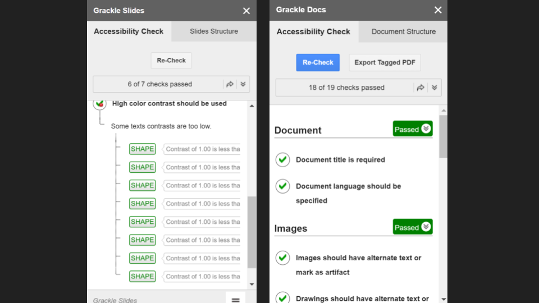Click double-chevron icon beside 6 of 7 checks
Viewport: 539px width, 303px height.
(243, 84)
